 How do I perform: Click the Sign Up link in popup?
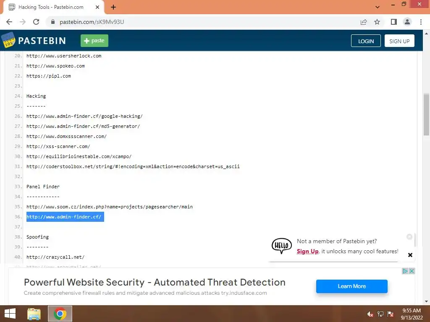[307, 252]
